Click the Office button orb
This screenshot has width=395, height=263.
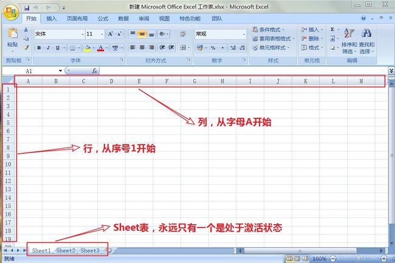coord(11,12)
